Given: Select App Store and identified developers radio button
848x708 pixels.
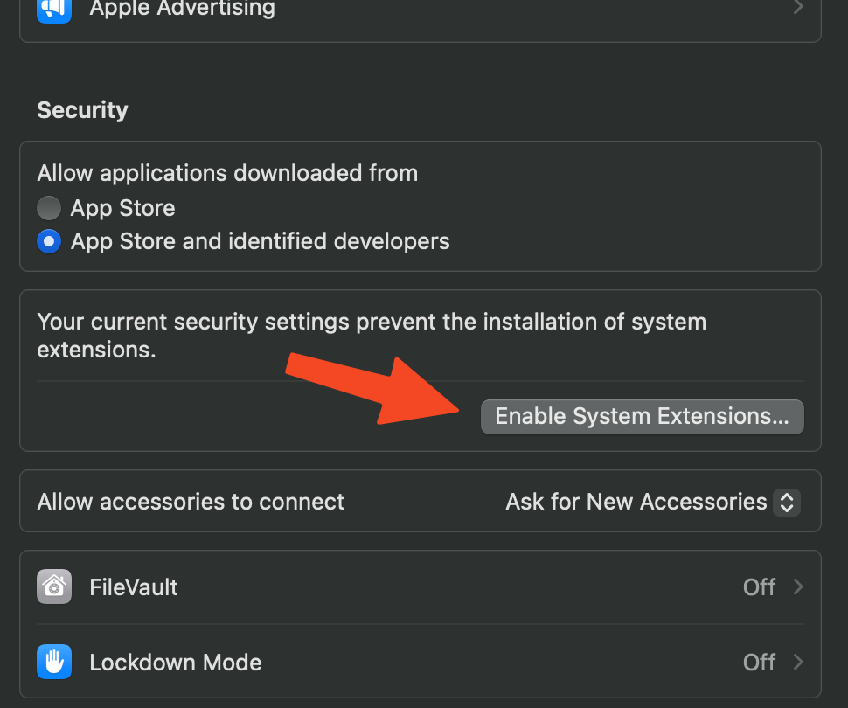Looking at the screenshot, I should 49,241.
